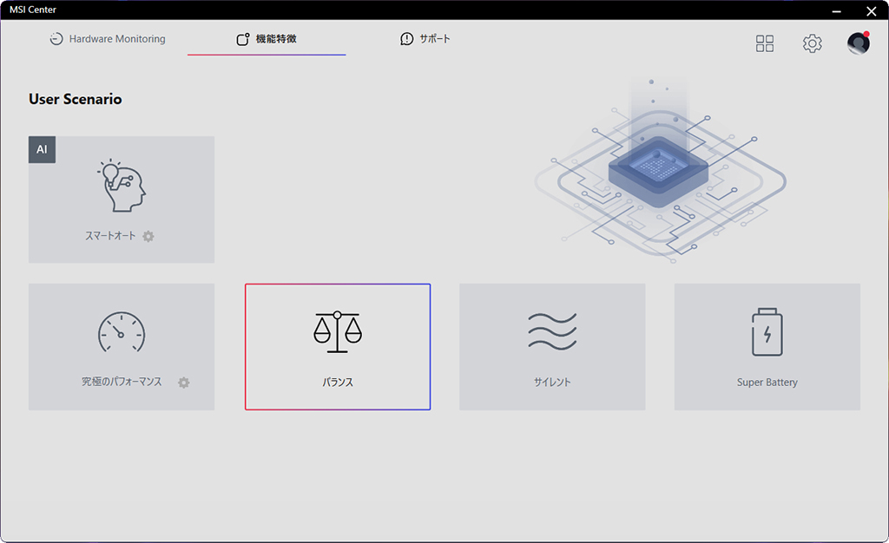The height and width of the screenshot is (543, 889).
Task: Select the 機能特徴 tab
Action: click(x=267, y=39)
